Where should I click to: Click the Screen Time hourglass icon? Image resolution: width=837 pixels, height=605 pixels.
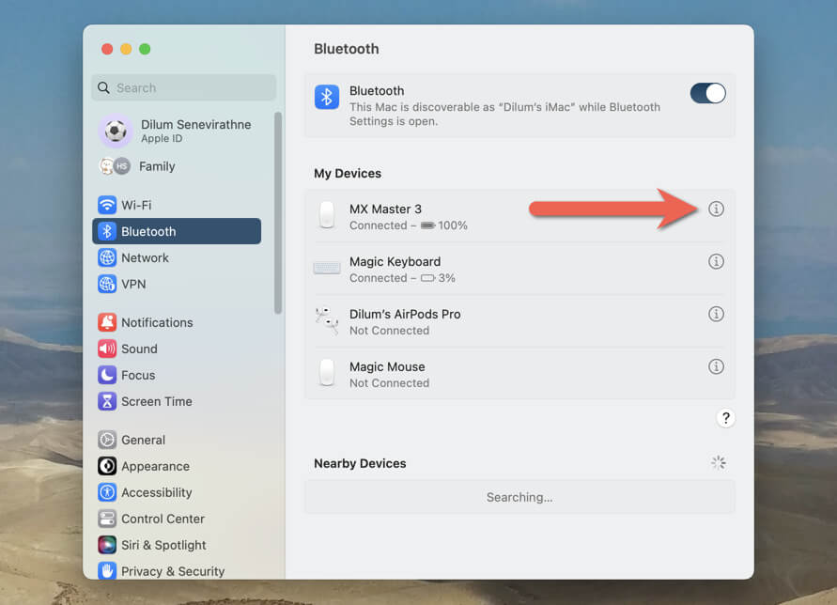(x=107, y=401)
